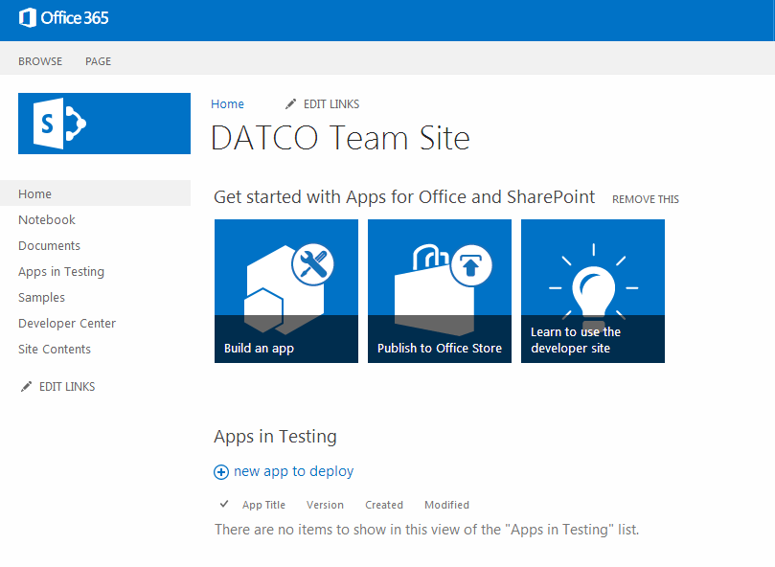The image size is (775, 567).
Task: Go to Documents in left navigation
Action: [49, 246]
